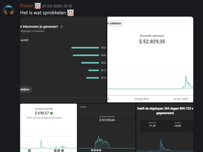Click the green up-arrow icon beside $ 698,57
The height and width of the screenshot is (152, 203).
click(52, 113)
